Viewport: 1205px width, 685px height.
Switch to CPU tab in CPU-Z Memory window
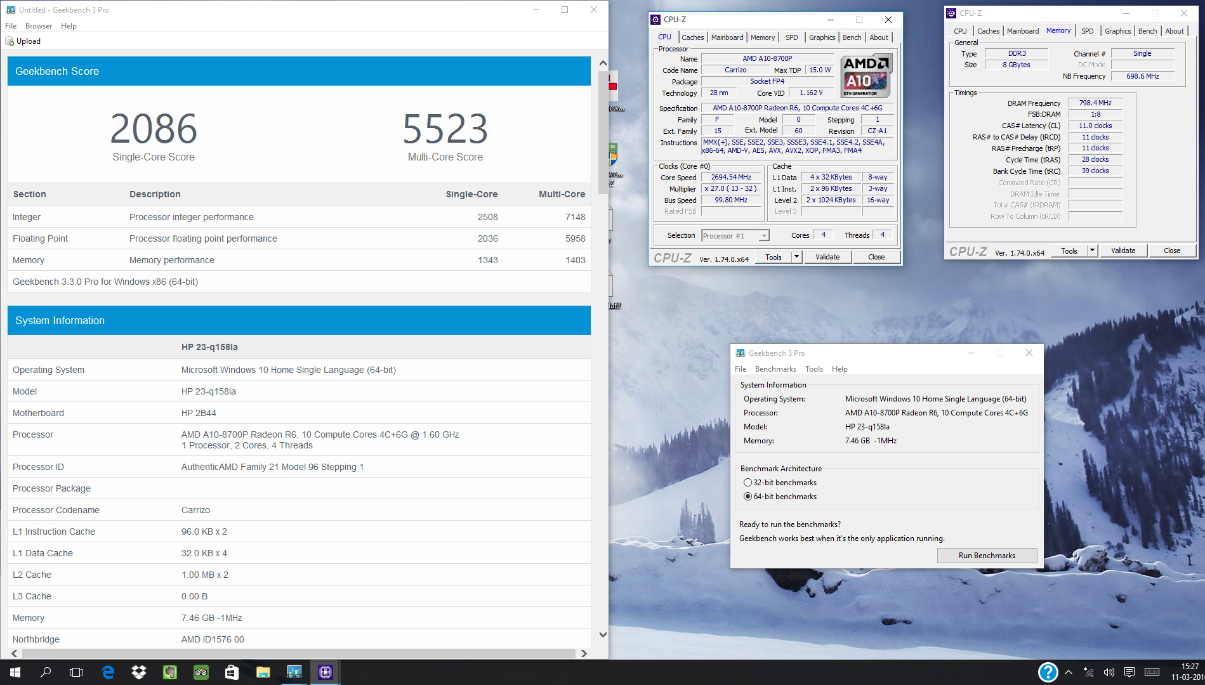coord(960,31)
